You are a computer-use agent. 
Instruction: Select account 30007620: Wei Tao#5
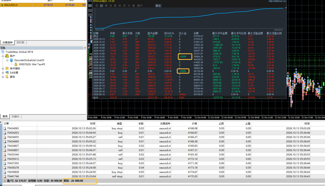click(32, 64)
